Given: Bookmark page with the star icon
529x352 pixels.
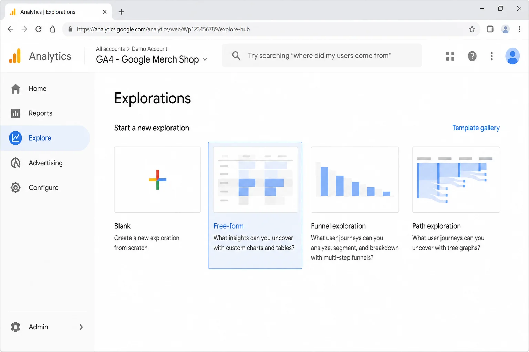Looking at the screenshot, I should coord(472,29).
